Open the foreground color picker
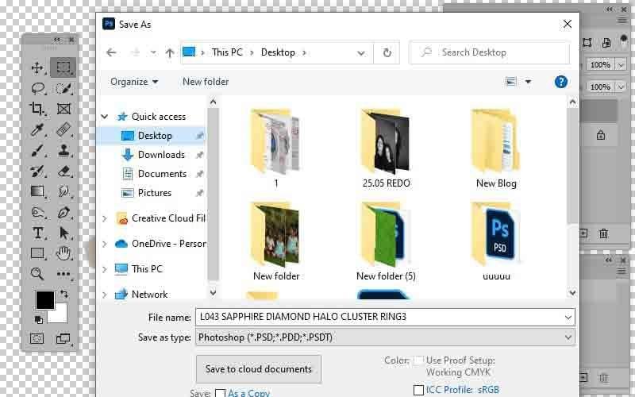The width and height of the screenshot is (635, 397). [x=44, y=300]
